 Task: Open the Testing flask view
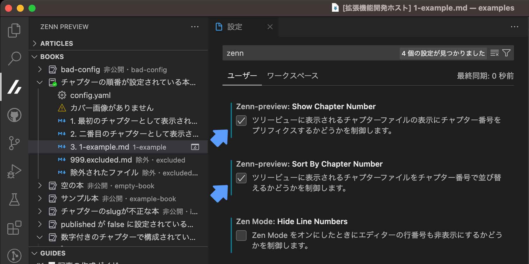tap(14, 199)
